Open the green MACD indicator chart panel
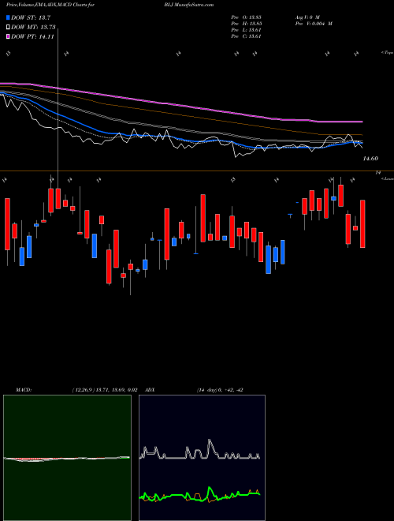Image resolution: width=394 pixels, height=521 pixels. click(x=67, y=458)
